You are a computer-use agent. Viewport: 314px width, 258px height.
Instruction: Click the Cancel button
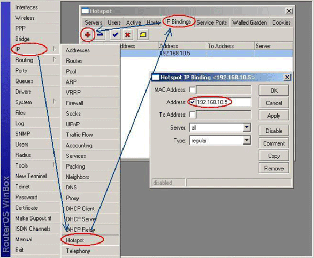coord(274,103)
